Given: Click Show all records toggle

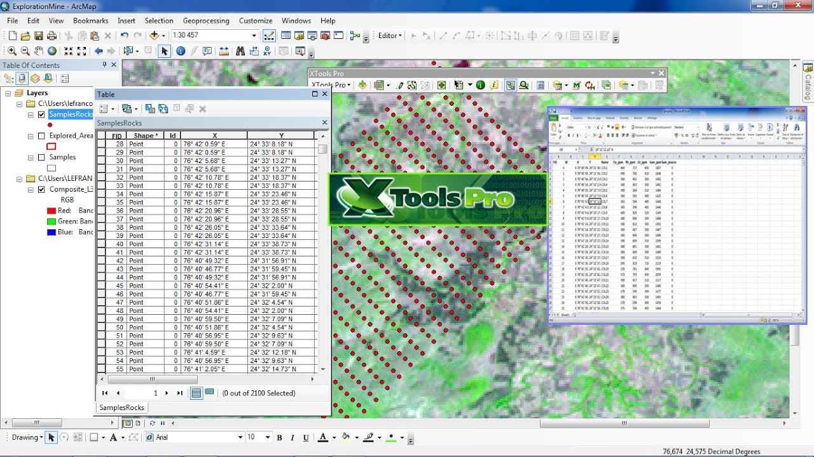Looking at the screenshot, I should pos(197,393).
